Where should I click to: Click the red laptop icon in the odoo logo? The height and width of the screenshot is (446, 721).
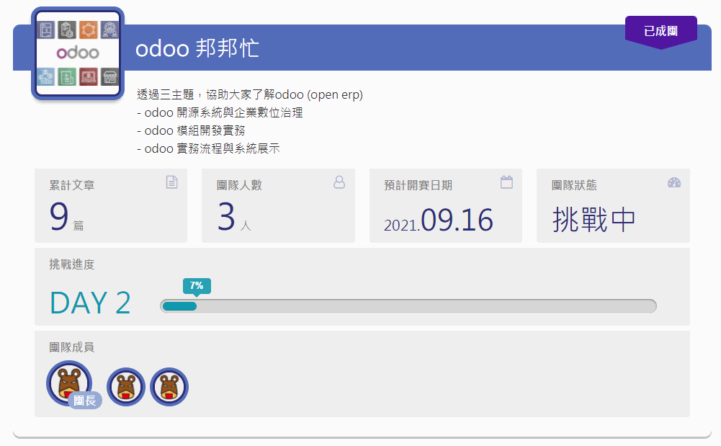point(90,76)
